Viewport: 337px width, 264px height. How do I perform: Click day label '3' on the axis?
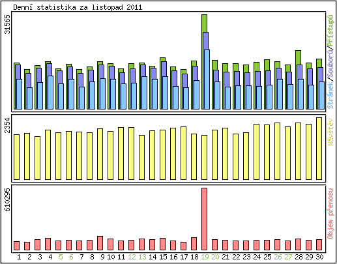pyautogui.click(x=40, y=257)
